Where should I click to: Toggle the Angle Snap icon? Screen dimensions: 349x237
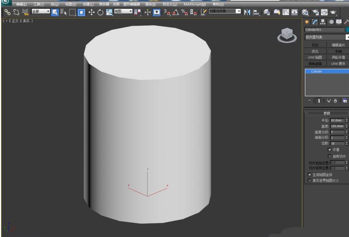176,12
